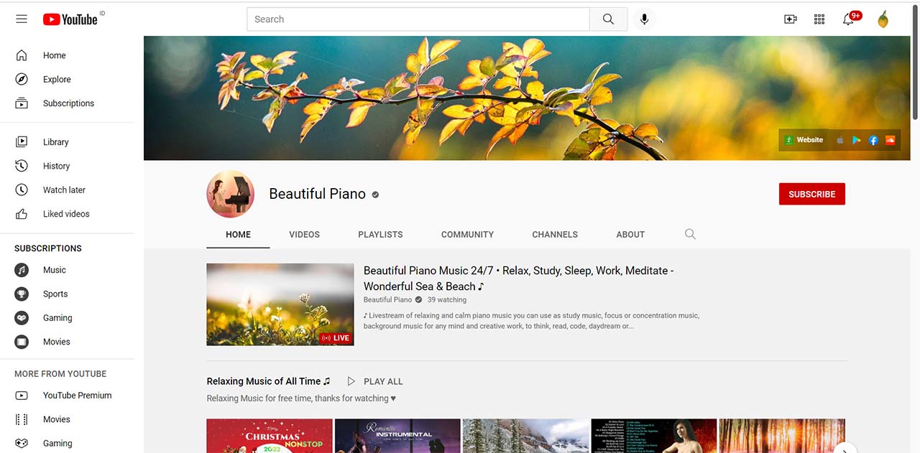Viewport: 920px width, 453px height.
Task: Switch to the PLAYLISTS tab
Action: pyautogui.click(x=380, y=234)
